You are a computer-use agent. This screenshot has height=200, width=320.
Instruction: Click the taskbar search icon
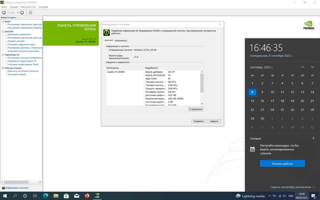coord(15,196)
